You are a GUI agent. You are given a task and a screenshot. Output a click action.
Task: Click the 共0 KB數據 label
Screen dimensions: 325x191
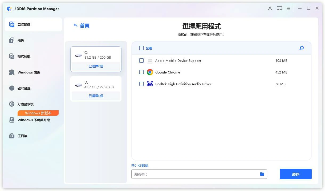[x=140, y=165]
